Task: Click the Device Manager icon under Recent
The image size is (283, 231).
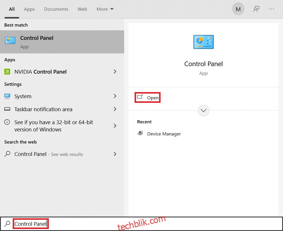Action: [140, 133]
